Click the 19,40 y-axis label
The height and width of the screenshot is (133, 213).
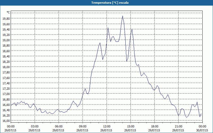6,30
